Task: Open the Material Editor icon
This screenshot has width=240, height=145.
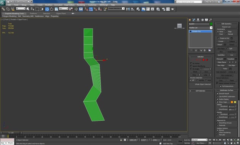Action: coord(158,9)
